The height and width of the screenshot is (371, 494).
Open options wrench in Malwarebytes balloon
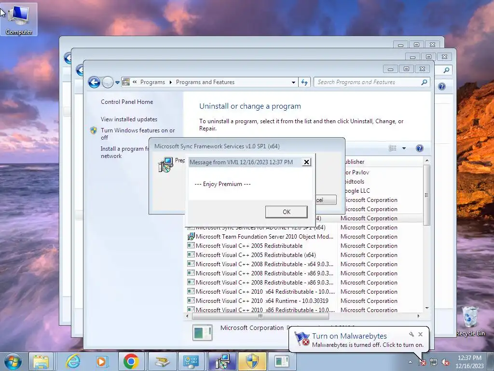point(412,334)
